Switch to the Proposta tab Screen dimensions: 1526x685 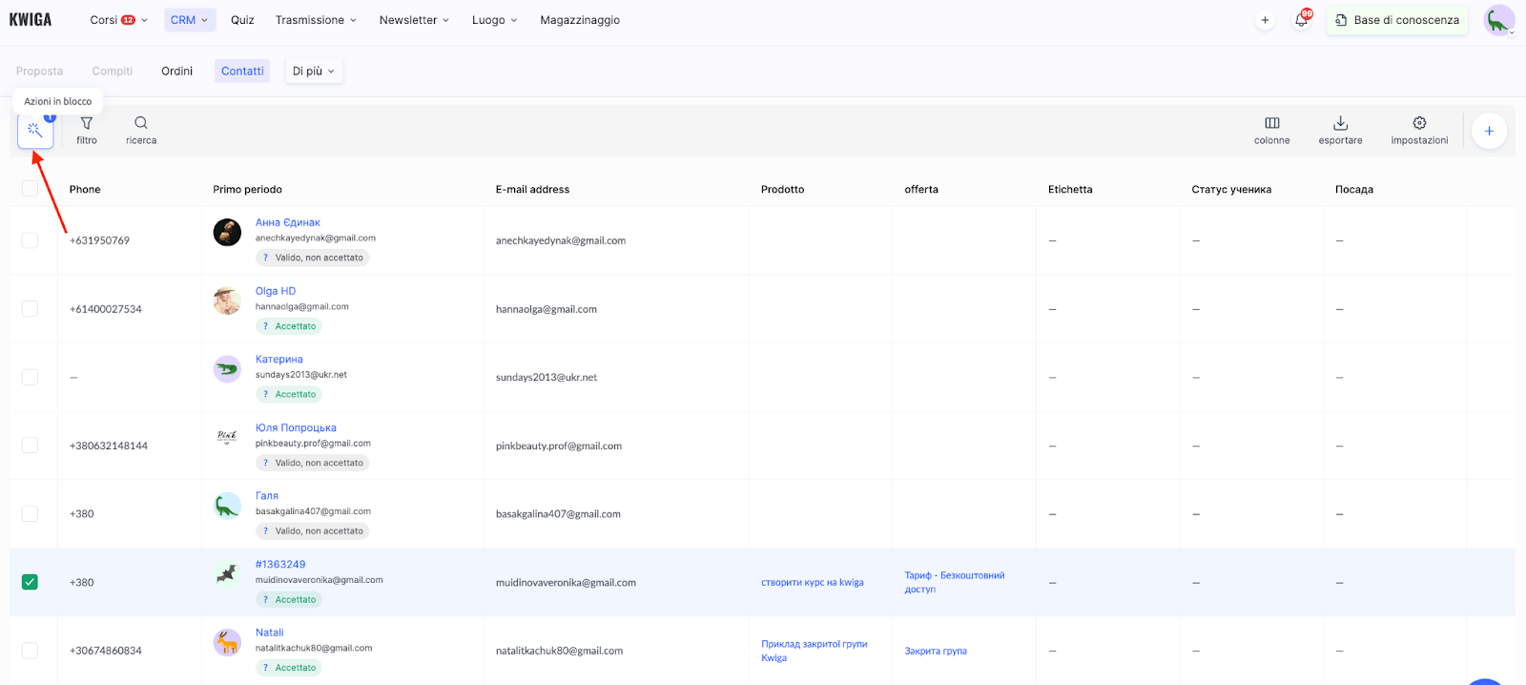point(39,72)
